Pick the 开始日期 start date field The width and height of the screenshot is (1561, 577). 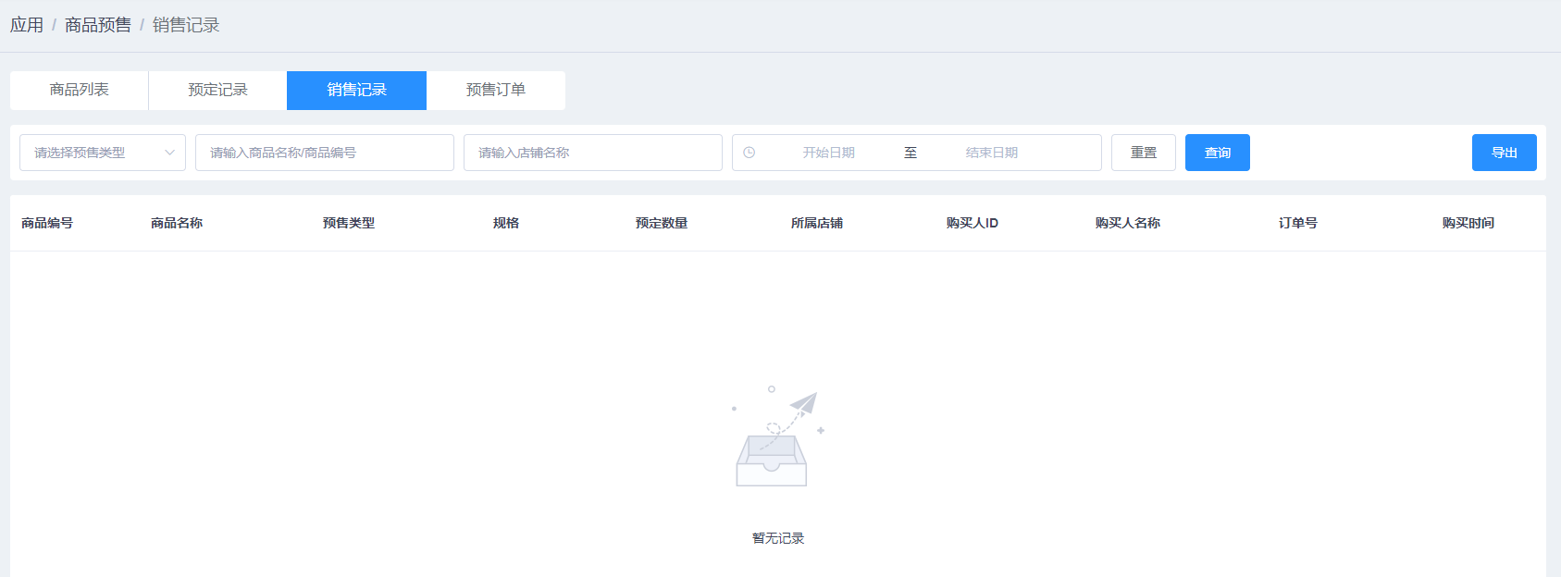click(828, 153)
